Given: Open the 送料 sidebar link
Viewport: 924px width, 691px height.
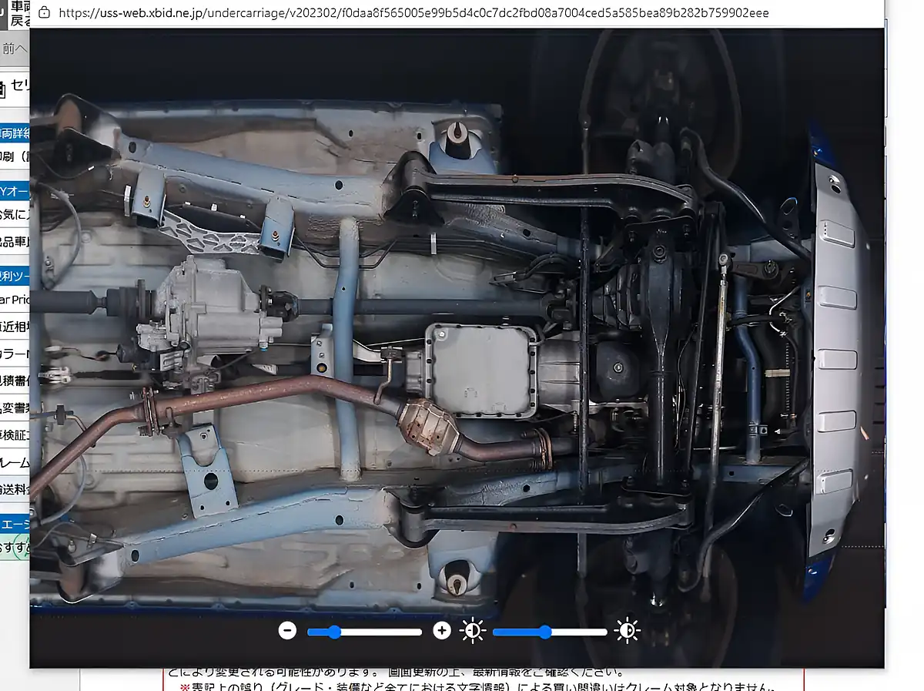Looking at the screenshot, I should coord(15,489).
